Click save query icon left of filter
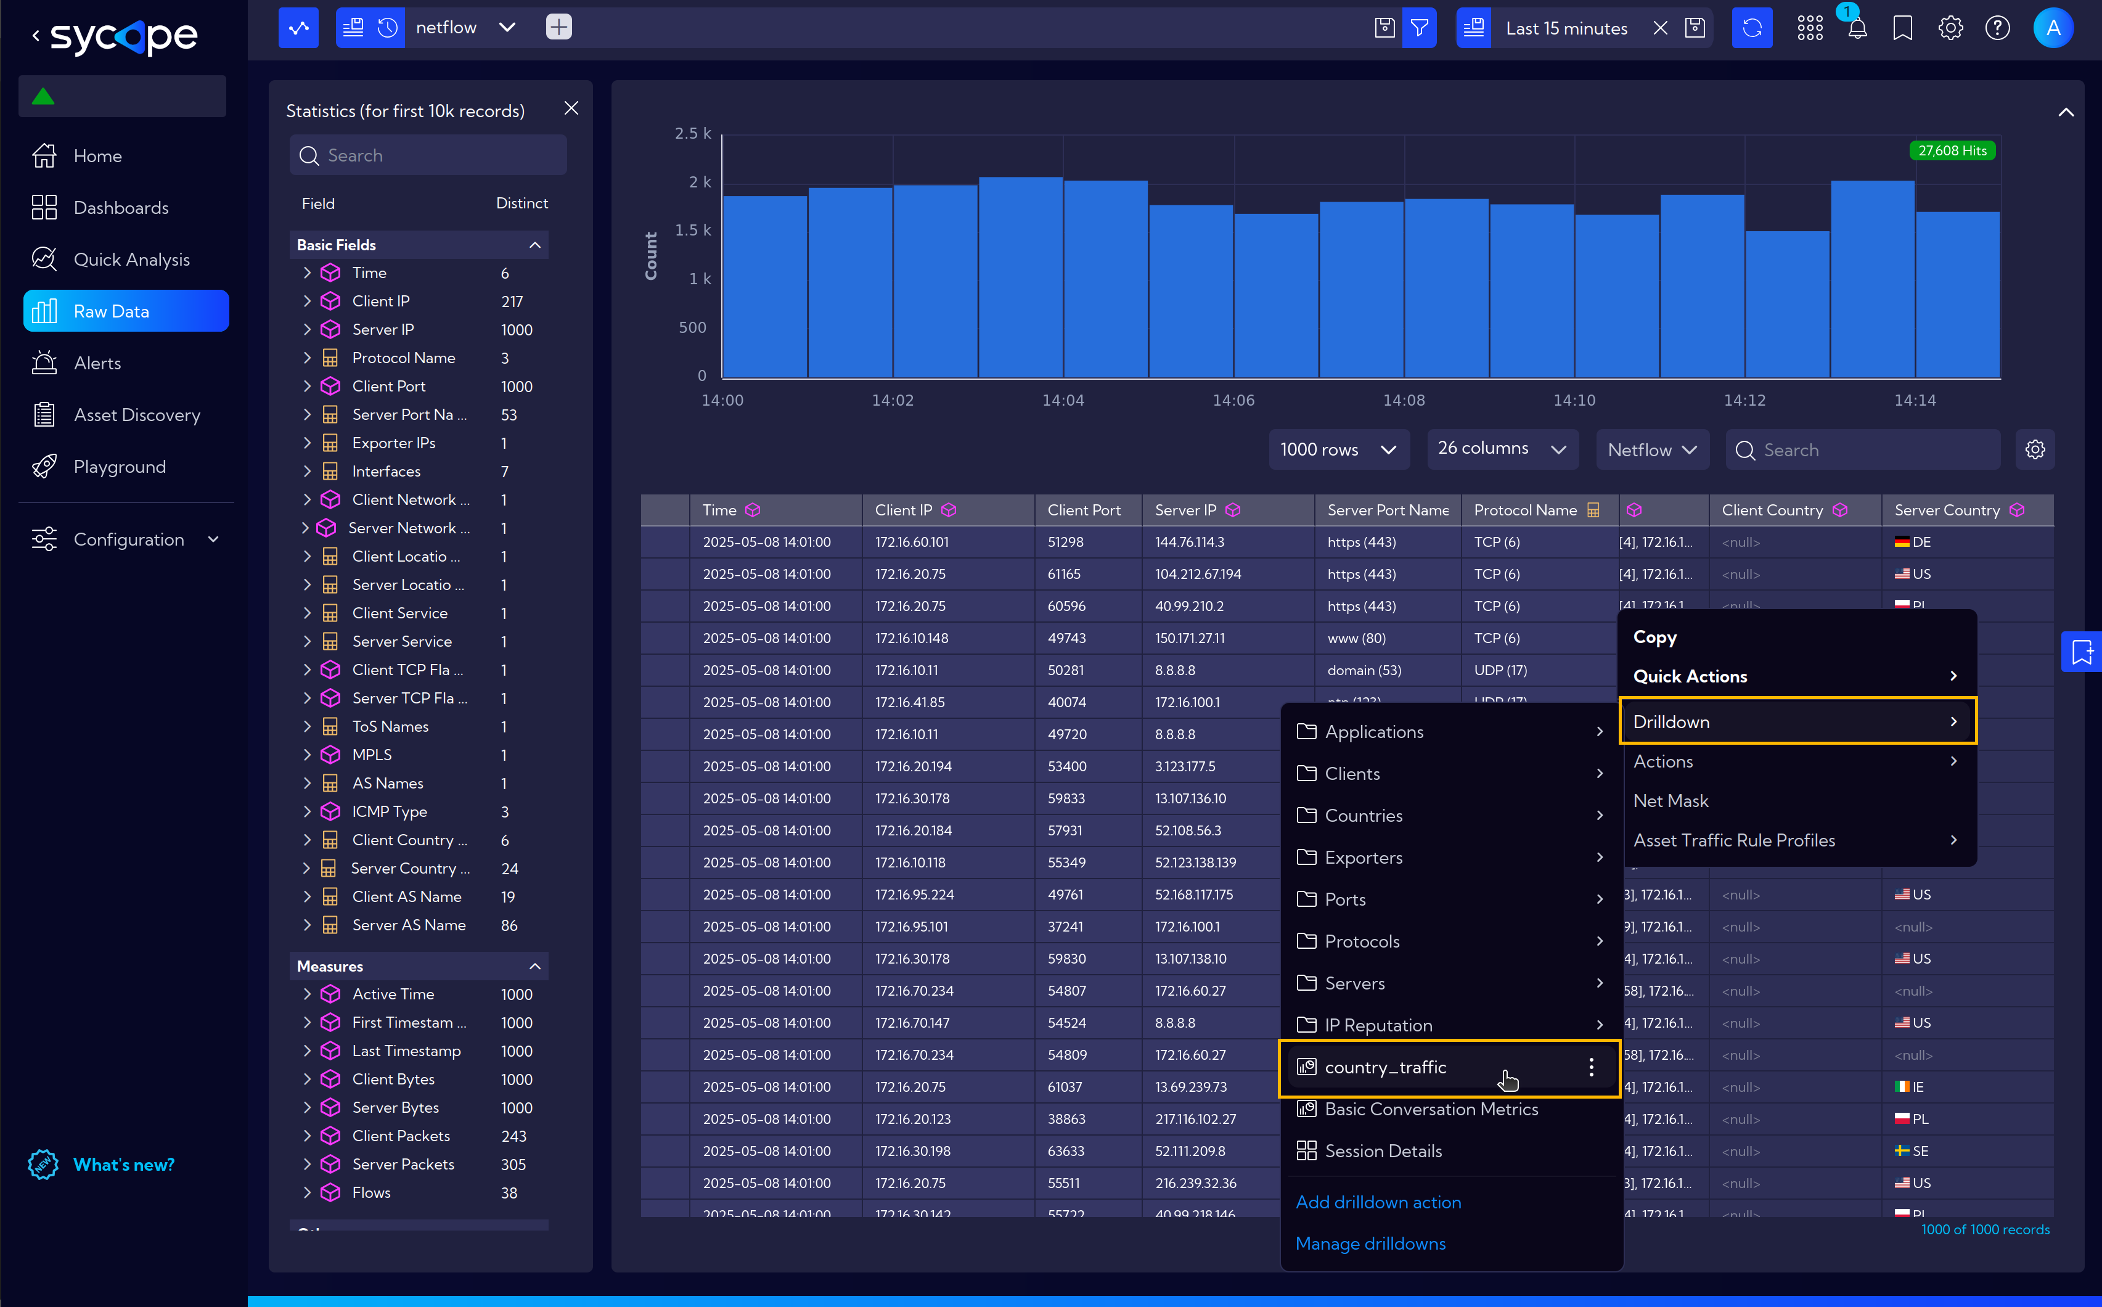The height and width of the screenshot is (1307, 2102). tap(1384, 28)
